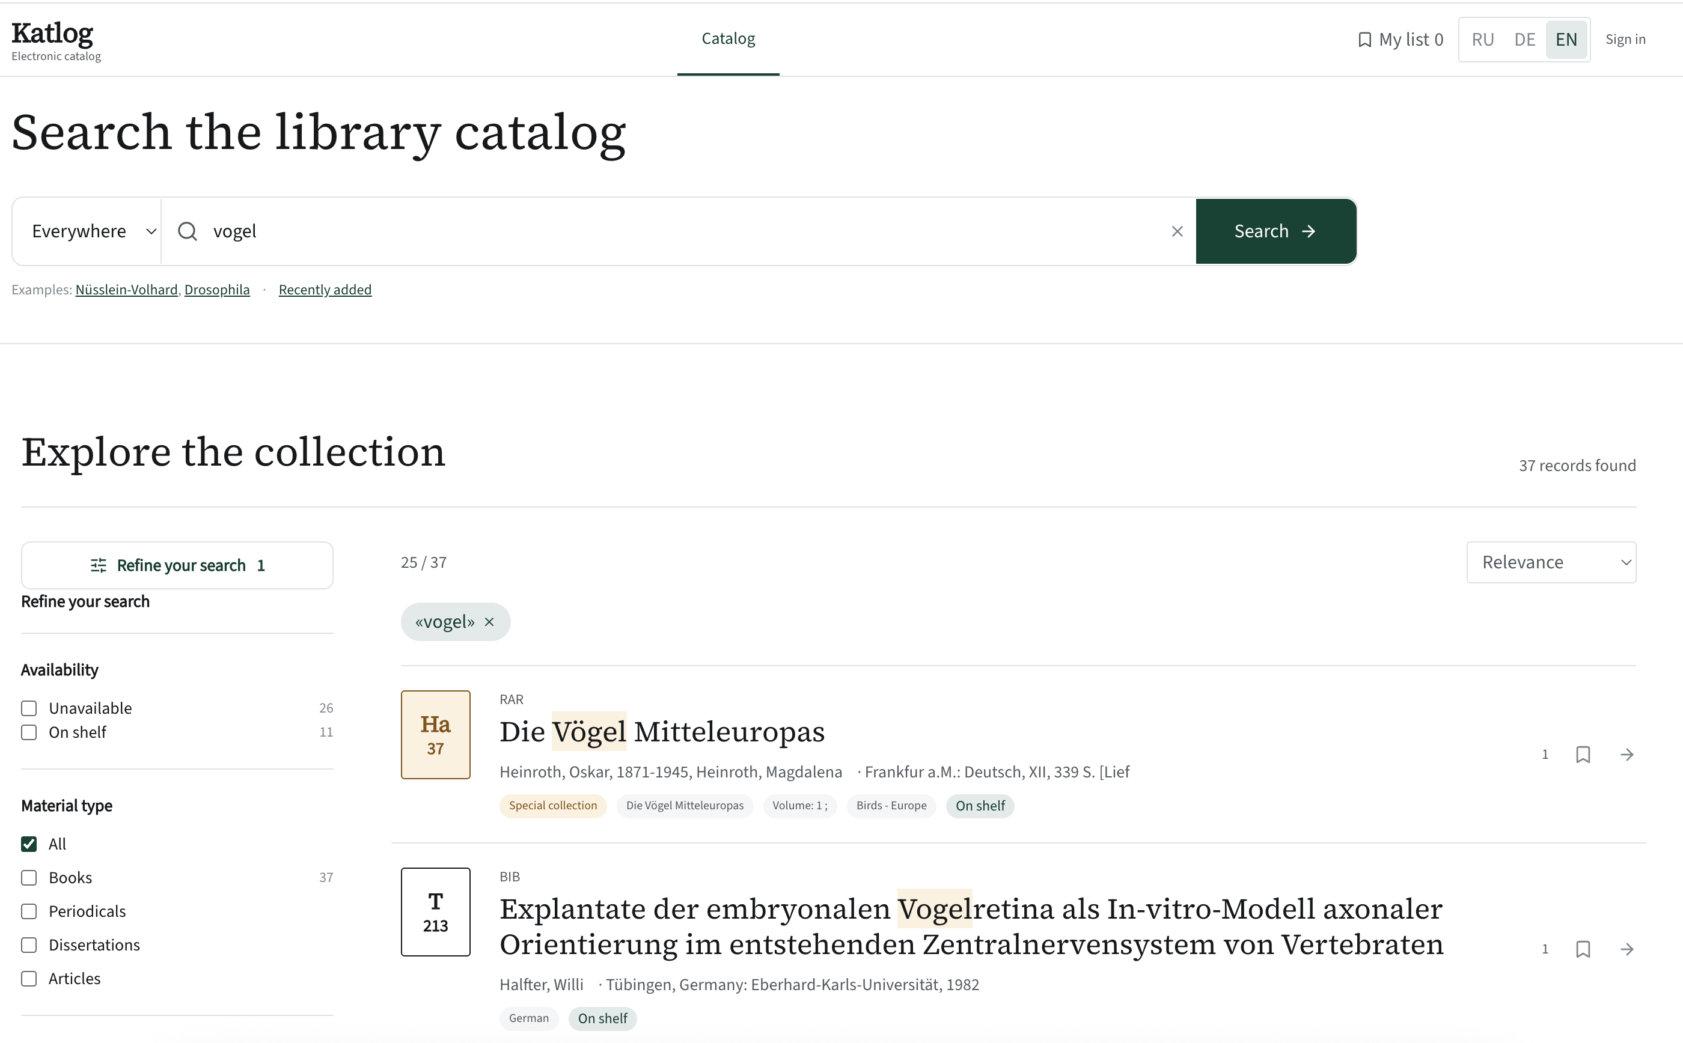
Task: Click the Die Vögel Mitteleuropas series tag
Action: click(x=685, y=806)
